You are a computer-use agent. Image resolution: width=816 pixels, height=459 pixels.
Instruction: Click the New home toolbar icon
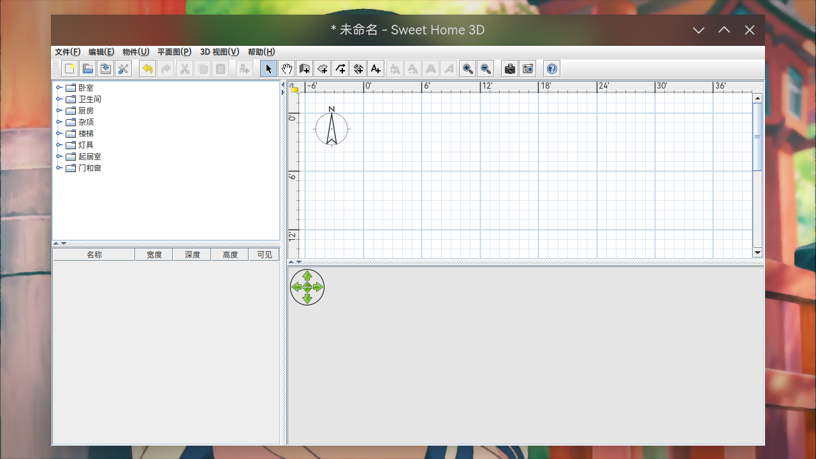click(70, 69)
